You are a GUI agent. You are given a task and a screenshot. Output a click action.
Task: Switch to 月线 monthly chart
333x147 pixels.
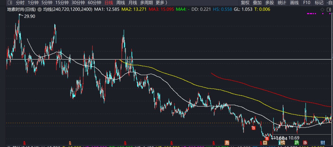[x=133, y=3]
